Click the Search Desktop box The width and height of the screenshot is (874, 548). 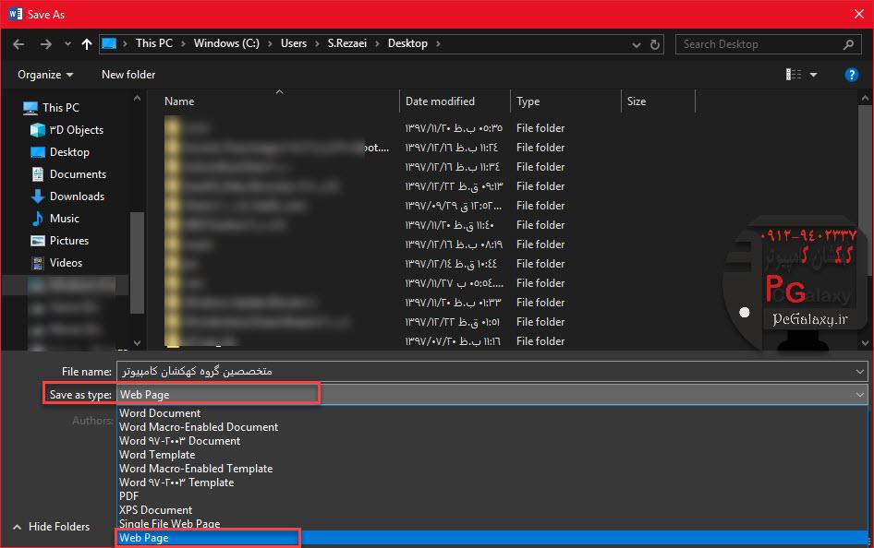coord(759,43)
